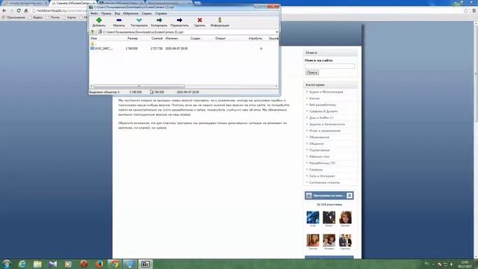The width and height of the screenshot is (478, 269).
Task: Open Графика & Дизайн category link
Action: pos(323,111)
